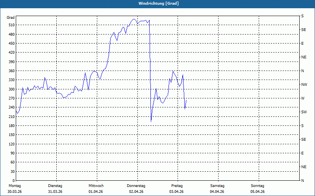Click the 'E' compass label level with 450
Image resolution: width=315 pixels, height=196 pixels.
[x=302, y=44]
